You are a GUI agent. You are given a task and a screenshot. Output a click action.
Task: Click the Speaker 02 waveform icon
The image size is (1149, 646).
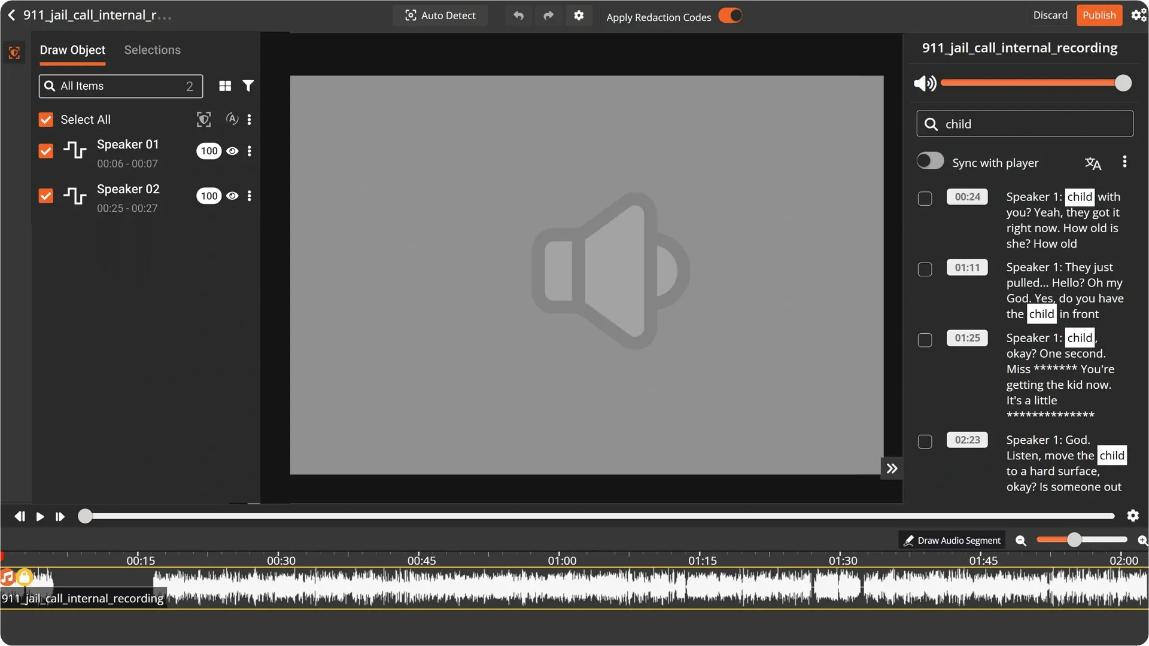(x=75, y=195)
